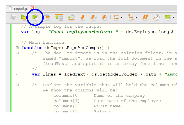This screenshot has width=184, height=125.
Task: Open the tree structure dropdown arrow
Action: [136, 17]
